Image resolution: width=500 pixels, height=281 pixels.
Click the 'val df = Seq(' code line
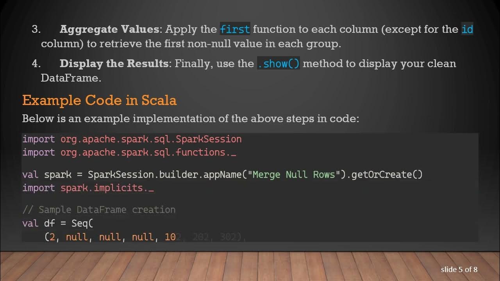pos(57,223)
